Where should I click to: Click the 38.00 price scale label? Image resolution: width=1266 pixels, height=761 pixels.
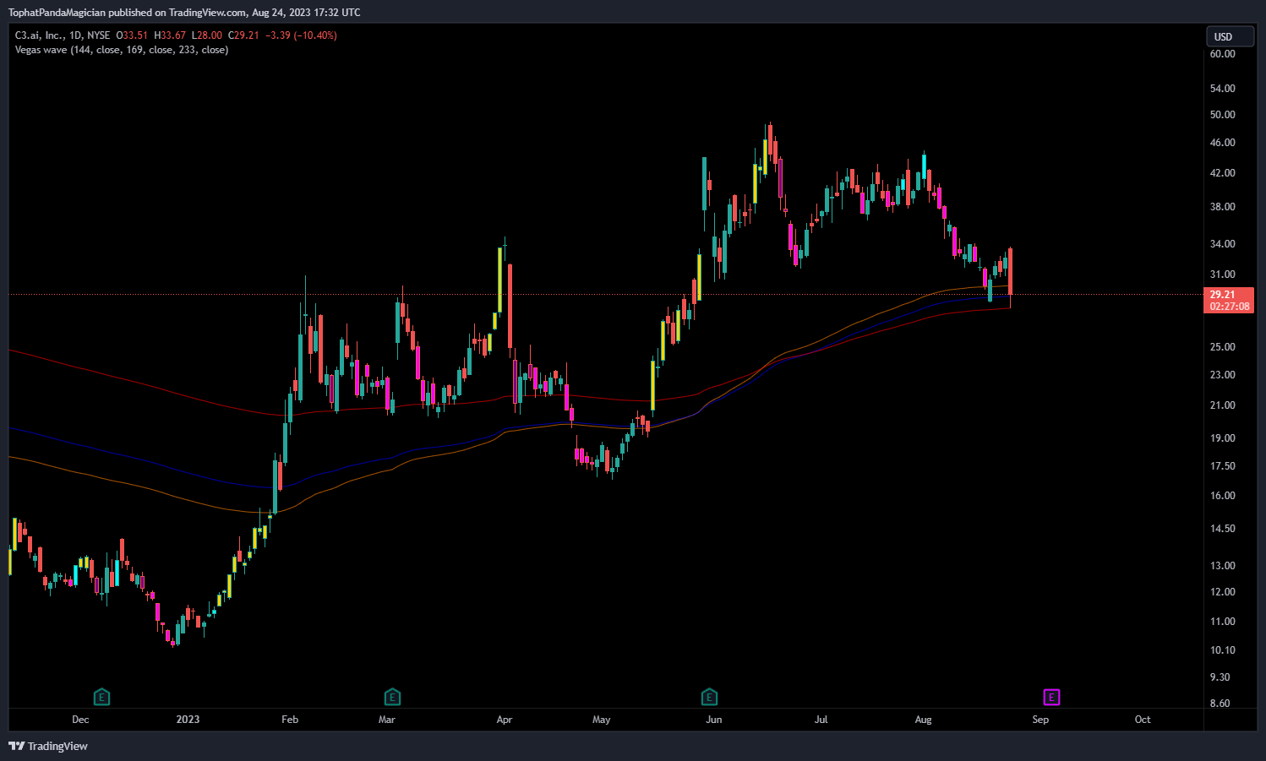[x=1222, y=207]
